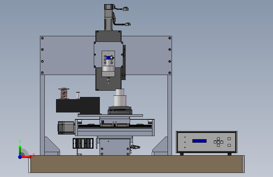Select the top d-pad button on the controller

point(218,139)
